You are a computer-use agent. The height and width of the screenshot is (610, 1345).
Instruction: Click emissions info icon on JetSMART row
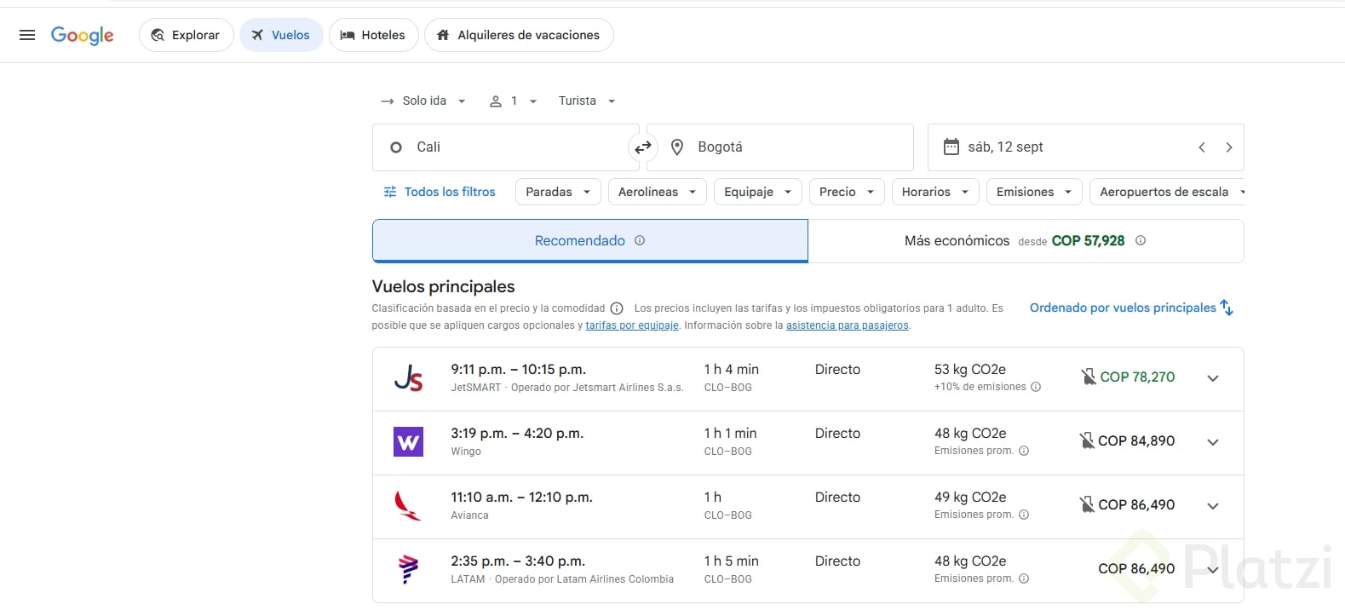coord(1036,387)
